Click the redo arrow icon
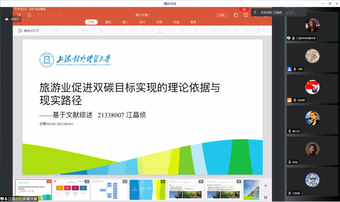The height and width of the screenshot is (202, 340). pos(60,15)
